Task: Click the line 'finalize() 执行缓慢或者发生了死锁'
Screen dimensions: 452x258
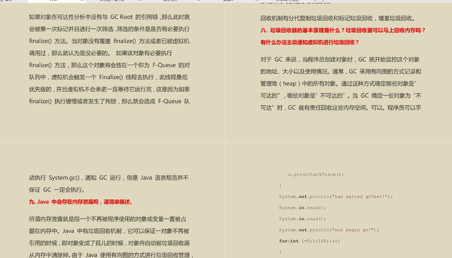Action: click(109, 101)
